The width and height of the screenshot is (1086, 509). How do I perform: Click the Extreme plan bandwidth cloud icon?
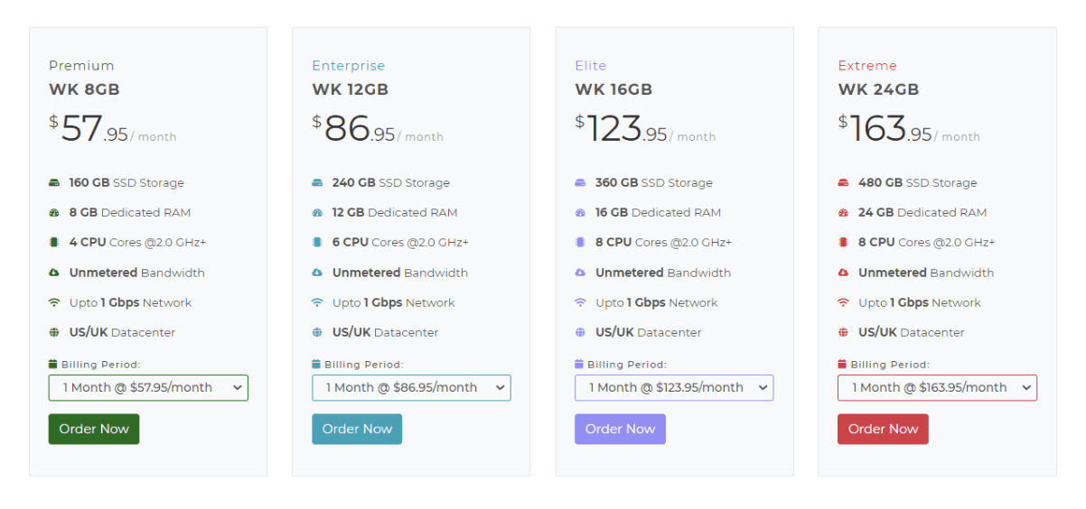point(843,273)
